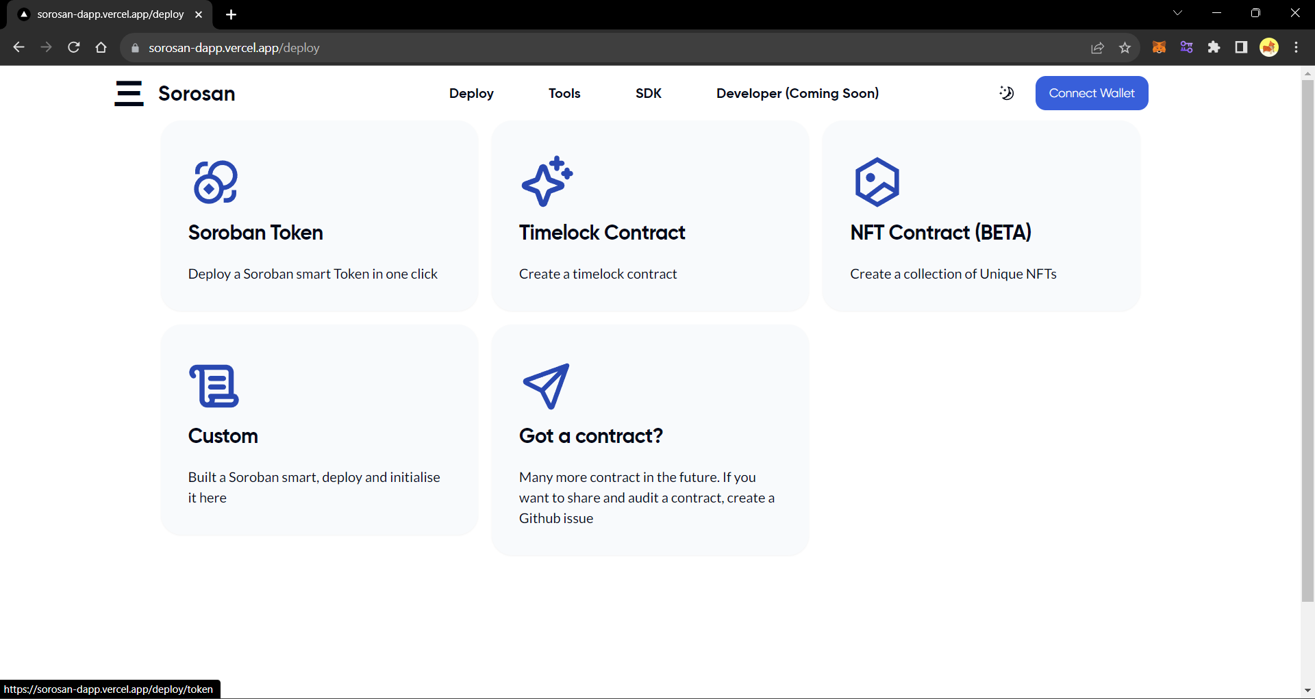Open the Timelock Contract card heading
The image size is (1315, 699).
click(x=602, y=233)
